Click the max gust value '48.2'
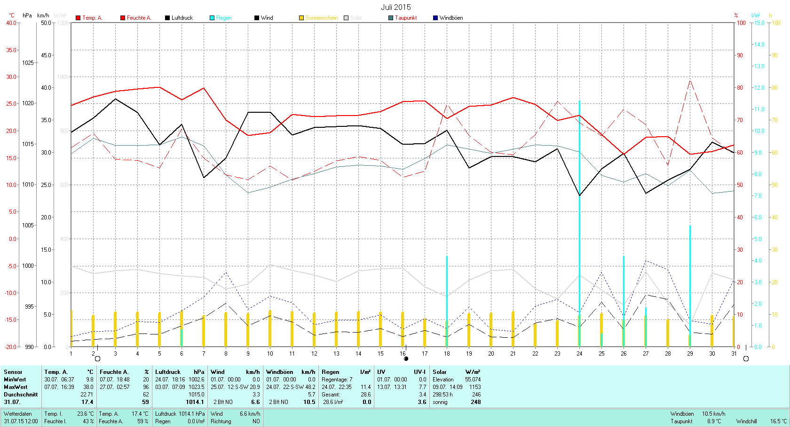 [310, 387]
